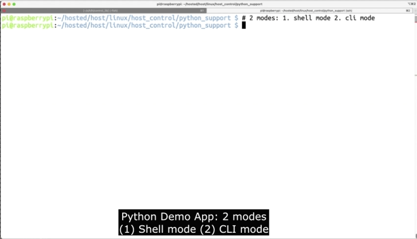Image resolution: width=417 pixels, height=239 pixels.
Task: Click the '(1) Shell mode (2) CLI mode' caption
Action: coord(194,229)
